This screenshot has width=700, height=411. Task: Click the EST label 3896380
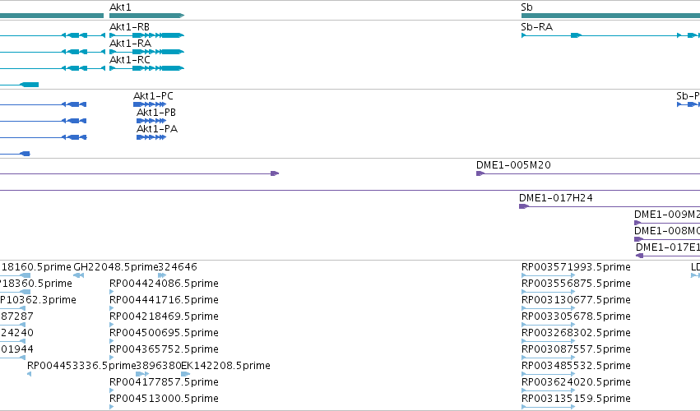click(159, 366)
